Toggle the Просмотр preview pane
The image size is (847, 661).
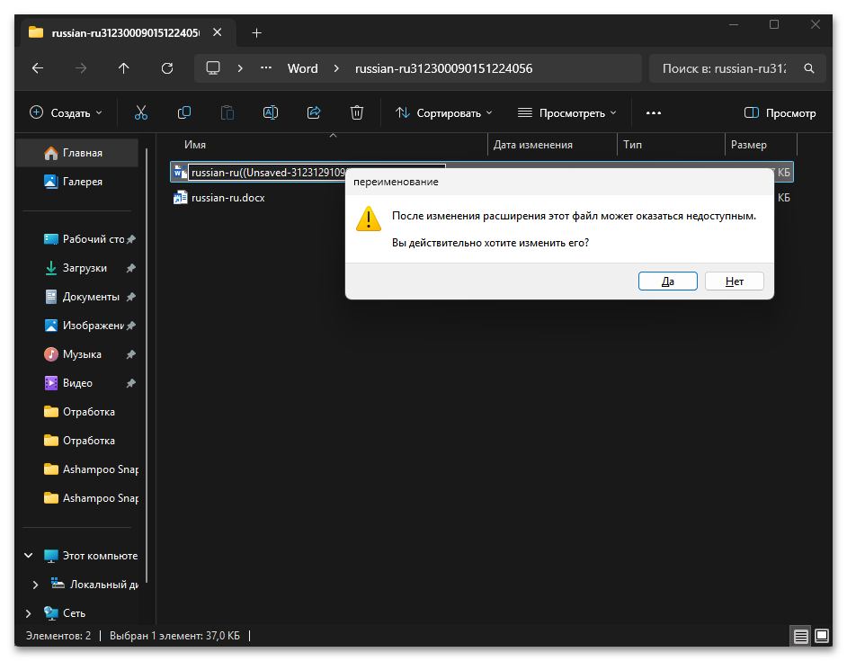[780, 112]
